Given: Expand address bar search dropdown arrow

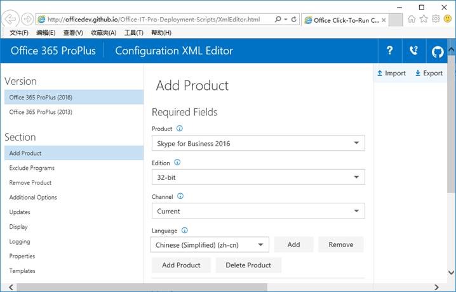Looking at the screenshot, I should click(x=286, y=20).
